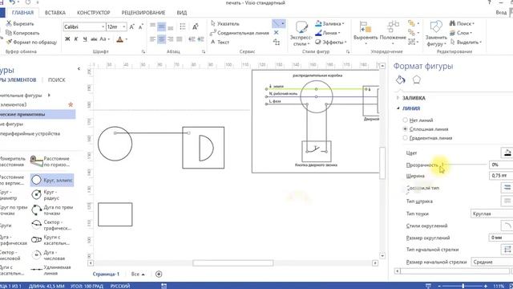Open the ВИД ribbon tab

point(182,13)
